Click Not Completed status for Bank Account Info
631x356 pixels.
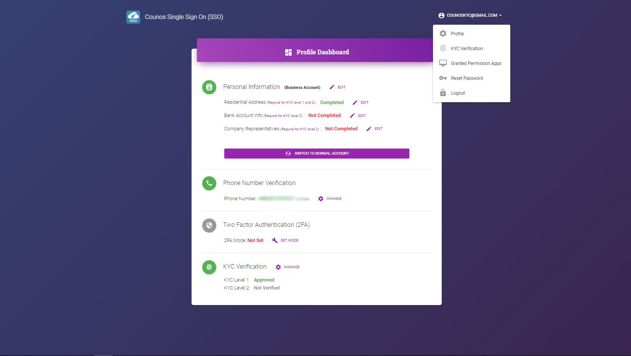coord(324,116)
